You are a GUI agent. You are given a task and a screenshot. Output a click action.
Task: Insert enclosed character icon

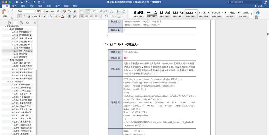click(74, 16)
